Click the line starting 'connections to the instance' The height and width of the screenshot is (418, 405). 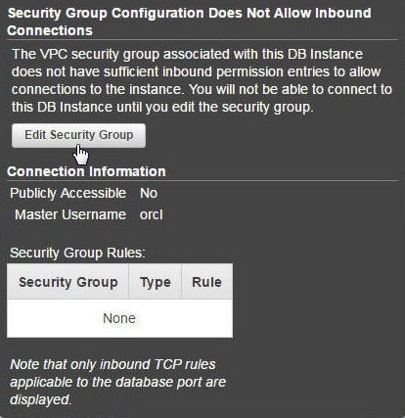coord(202,89)
